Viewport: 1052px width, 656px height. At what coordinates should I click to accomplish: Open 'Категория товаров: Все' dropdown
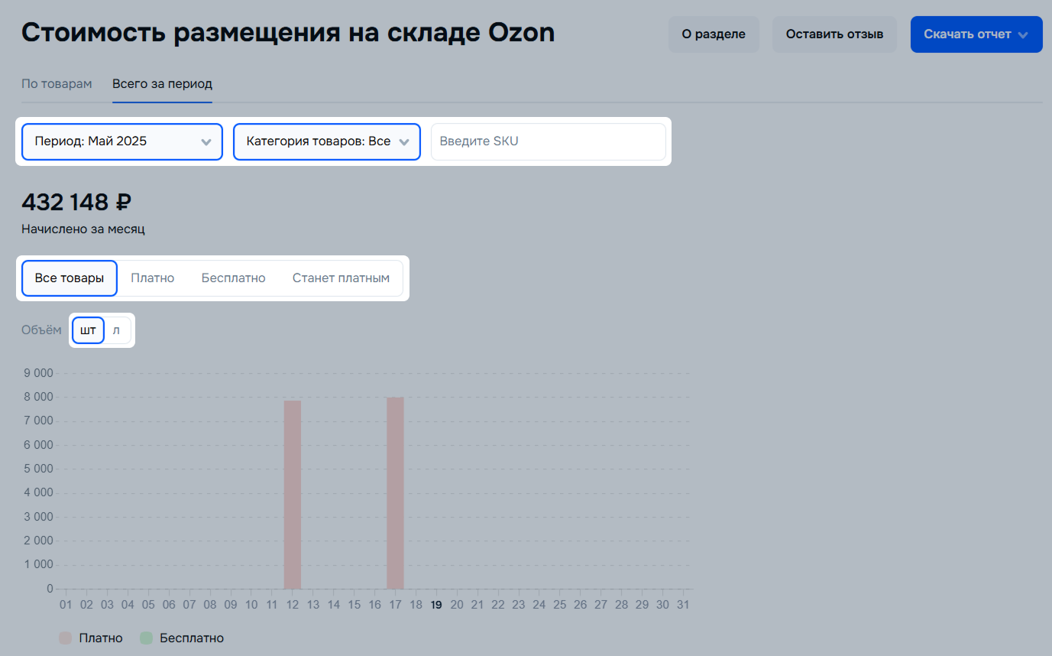point(327,141)
